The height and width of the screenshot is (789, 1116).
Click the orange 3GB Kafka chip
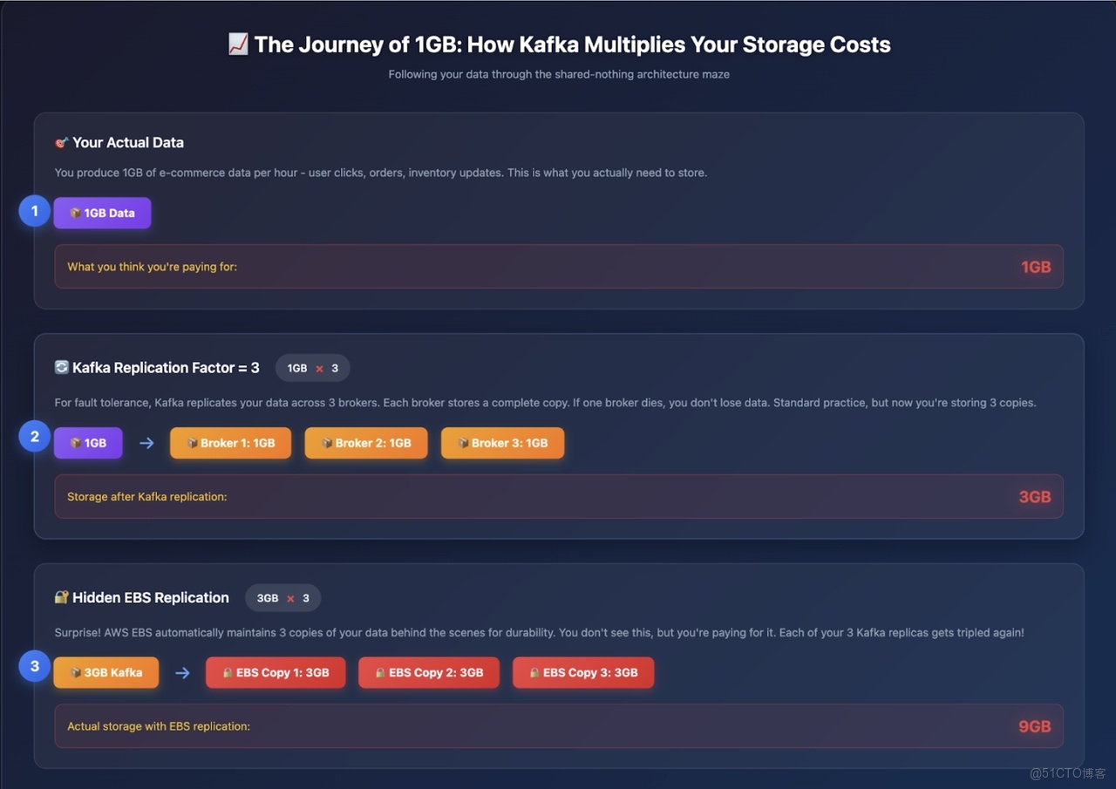coord(105,673)
